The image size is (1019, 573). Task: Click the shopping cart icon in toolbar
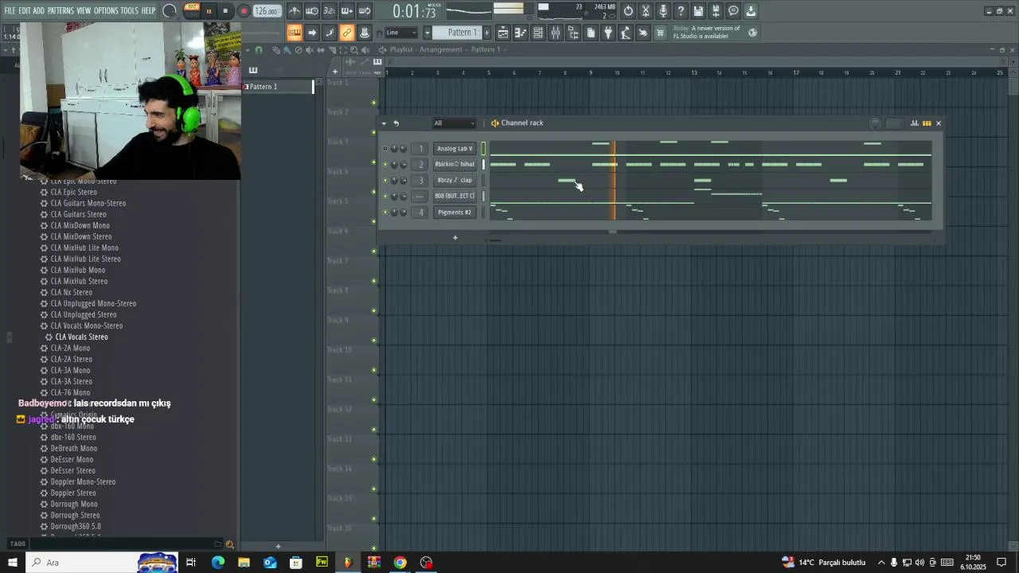coord(660,33)
